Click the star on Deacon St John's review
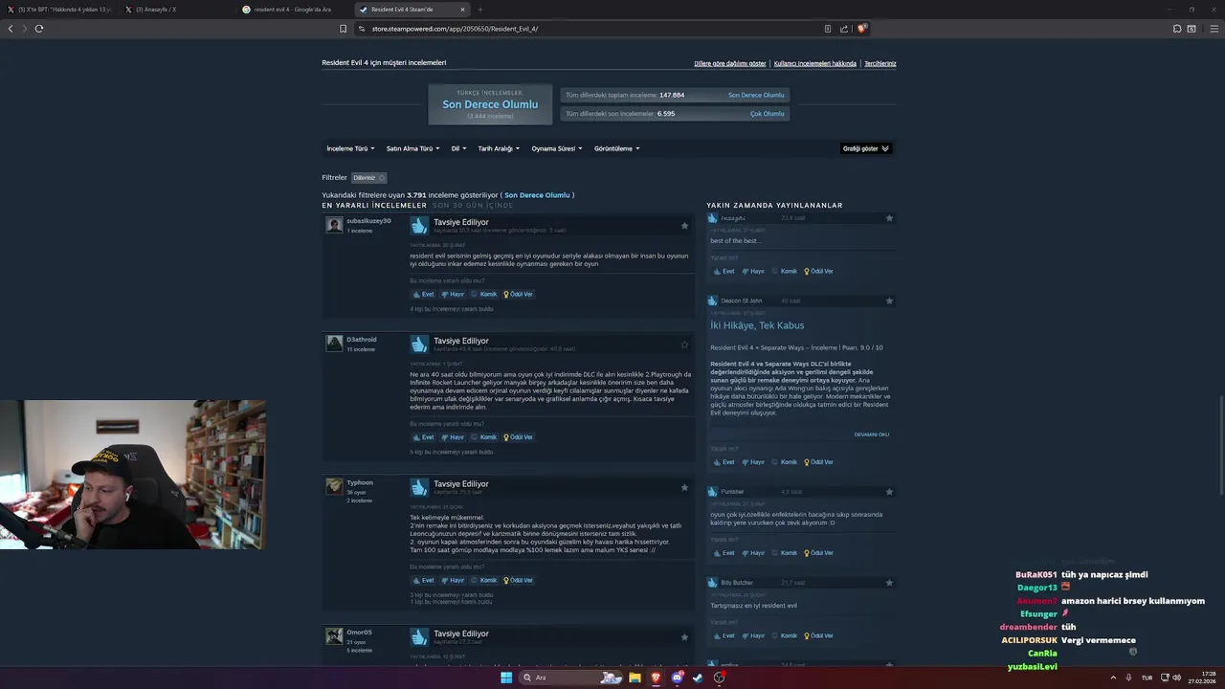Screen dimensions: 1225x689 [x=889, y=300]
